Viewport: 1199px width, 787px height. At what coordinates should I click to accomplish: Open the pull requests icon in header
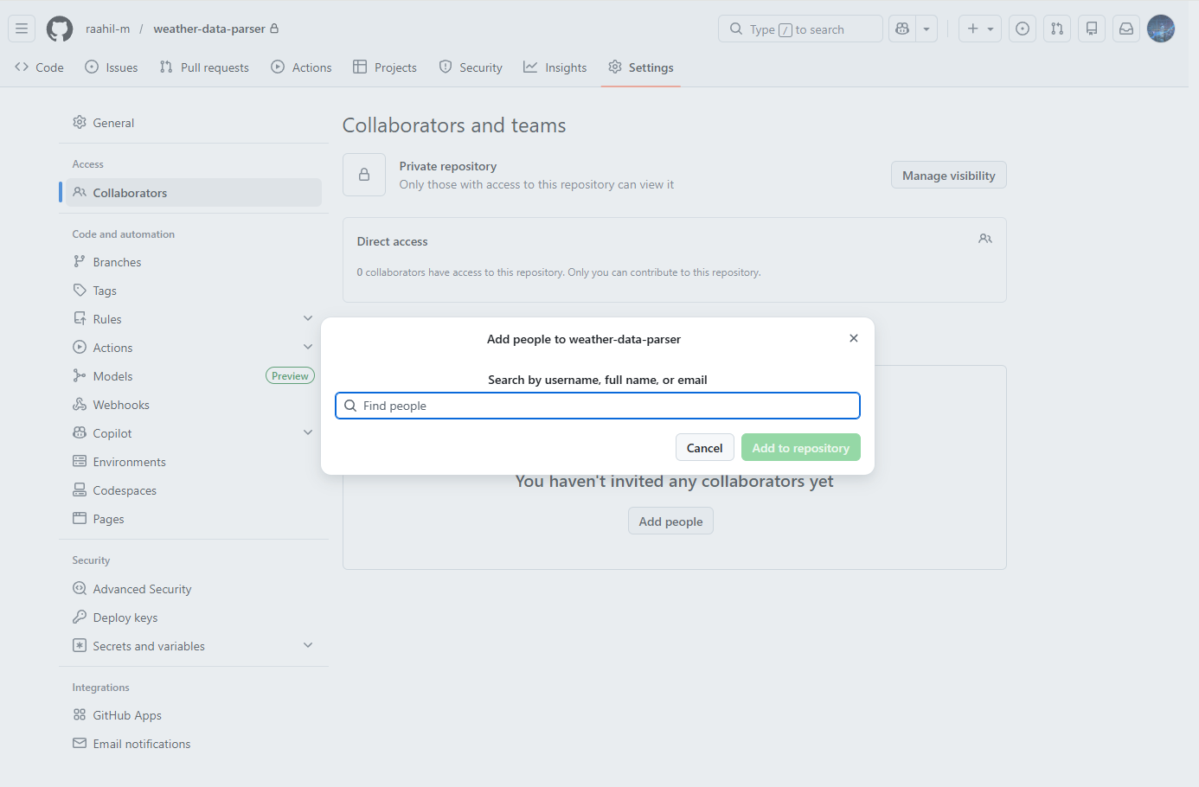point(1057,29)
